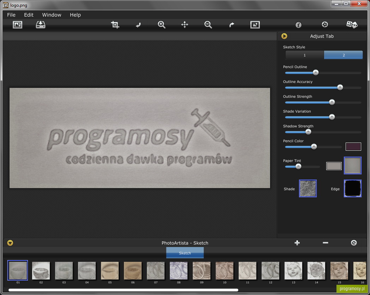Open image using the toolbar photo icon
Image resolution: width=370 pixels, height=295 pixels.
click(17, 24)
